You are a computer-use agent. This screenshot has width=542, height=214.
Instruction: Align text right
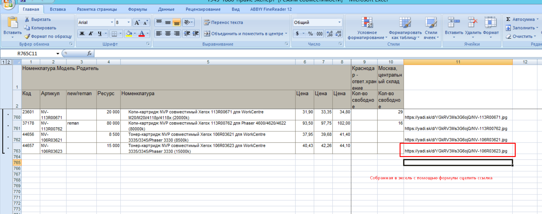click(x=176, y=33)
